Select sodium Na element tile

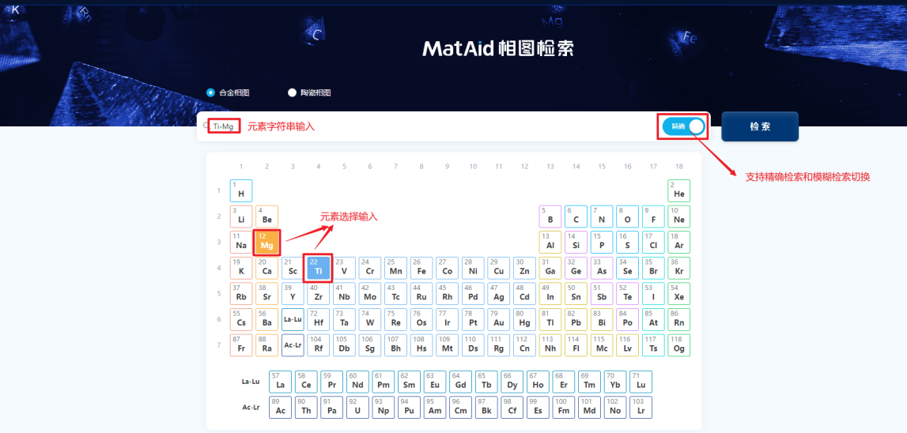pos(241,243)
